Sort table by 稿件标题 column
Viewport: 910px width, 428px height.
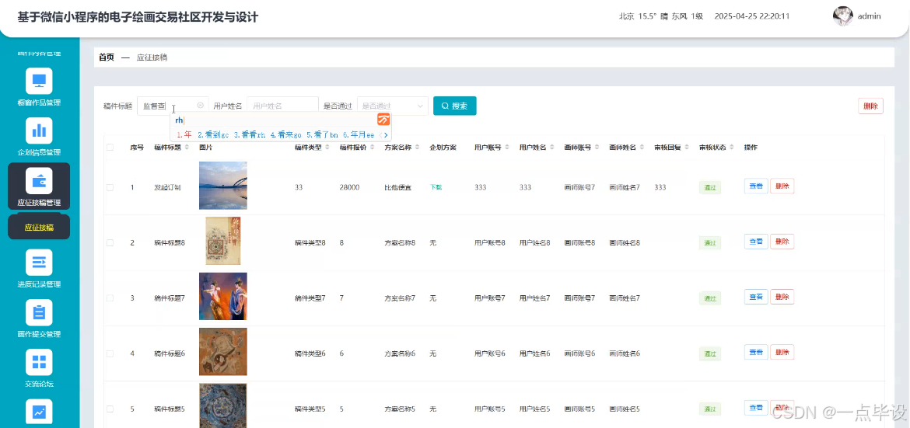187,148
